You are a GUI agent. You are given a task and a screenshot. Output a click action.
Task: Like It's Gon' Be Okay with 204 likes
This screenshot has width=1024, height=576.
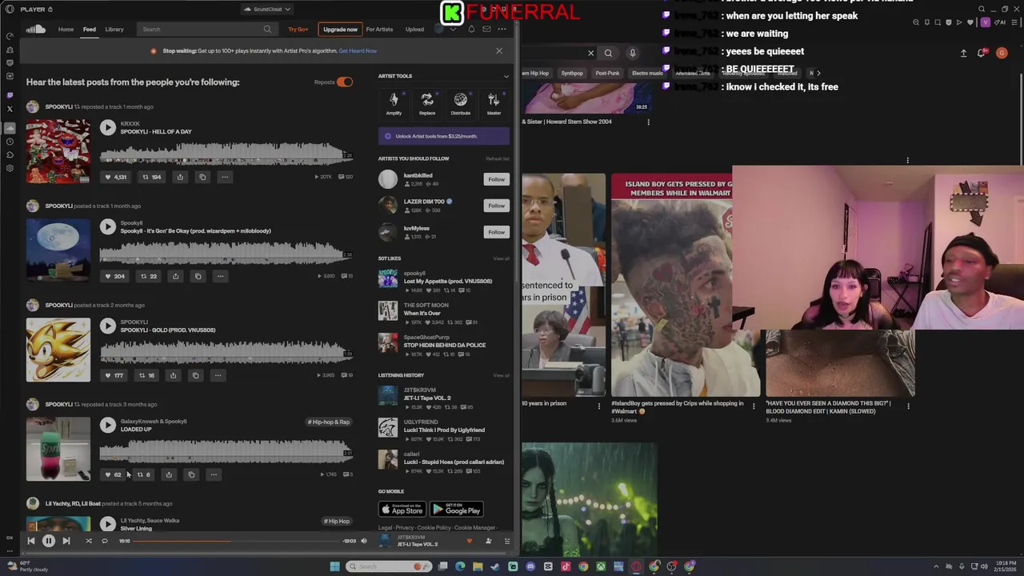click(114, 276)
